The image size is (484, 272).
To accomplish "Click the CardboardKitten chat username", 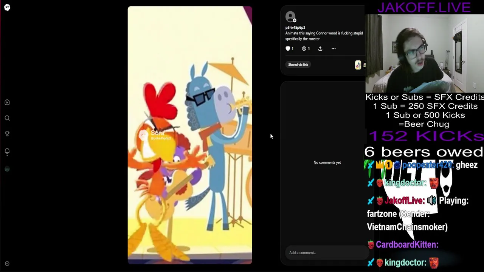I will coord(407,245).
